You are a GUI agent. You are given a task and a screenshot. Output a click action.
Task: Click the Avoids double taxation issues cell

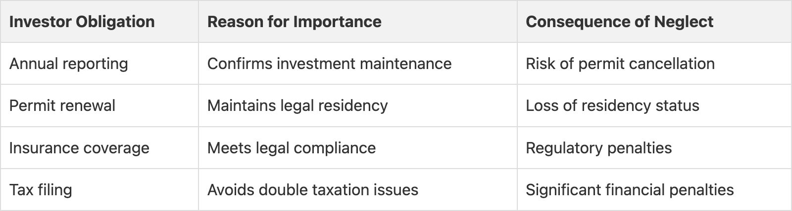[312, 190]
